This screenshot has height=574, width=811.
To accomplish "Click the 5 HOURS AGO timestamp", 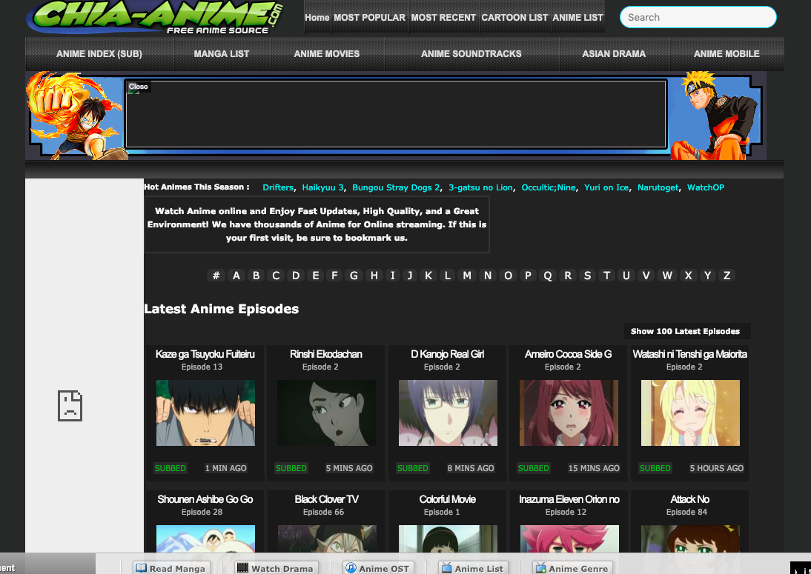I will (x=716, y=468).
